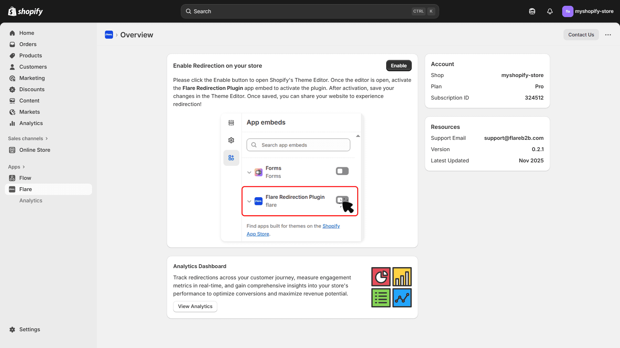Enable the Flare Redirection Plugin toggle

click(342, 200)
